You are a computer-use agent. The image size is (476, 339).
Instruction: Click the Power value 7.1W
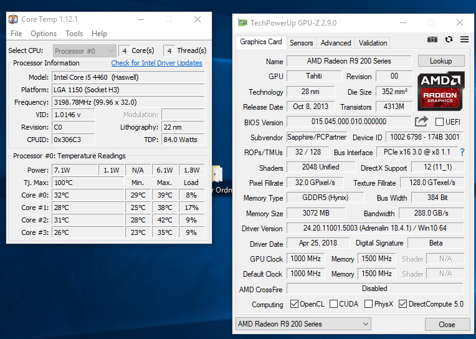[75, 170]
